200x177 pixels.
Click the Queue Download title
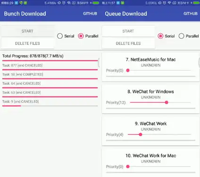tap(126, 14)
